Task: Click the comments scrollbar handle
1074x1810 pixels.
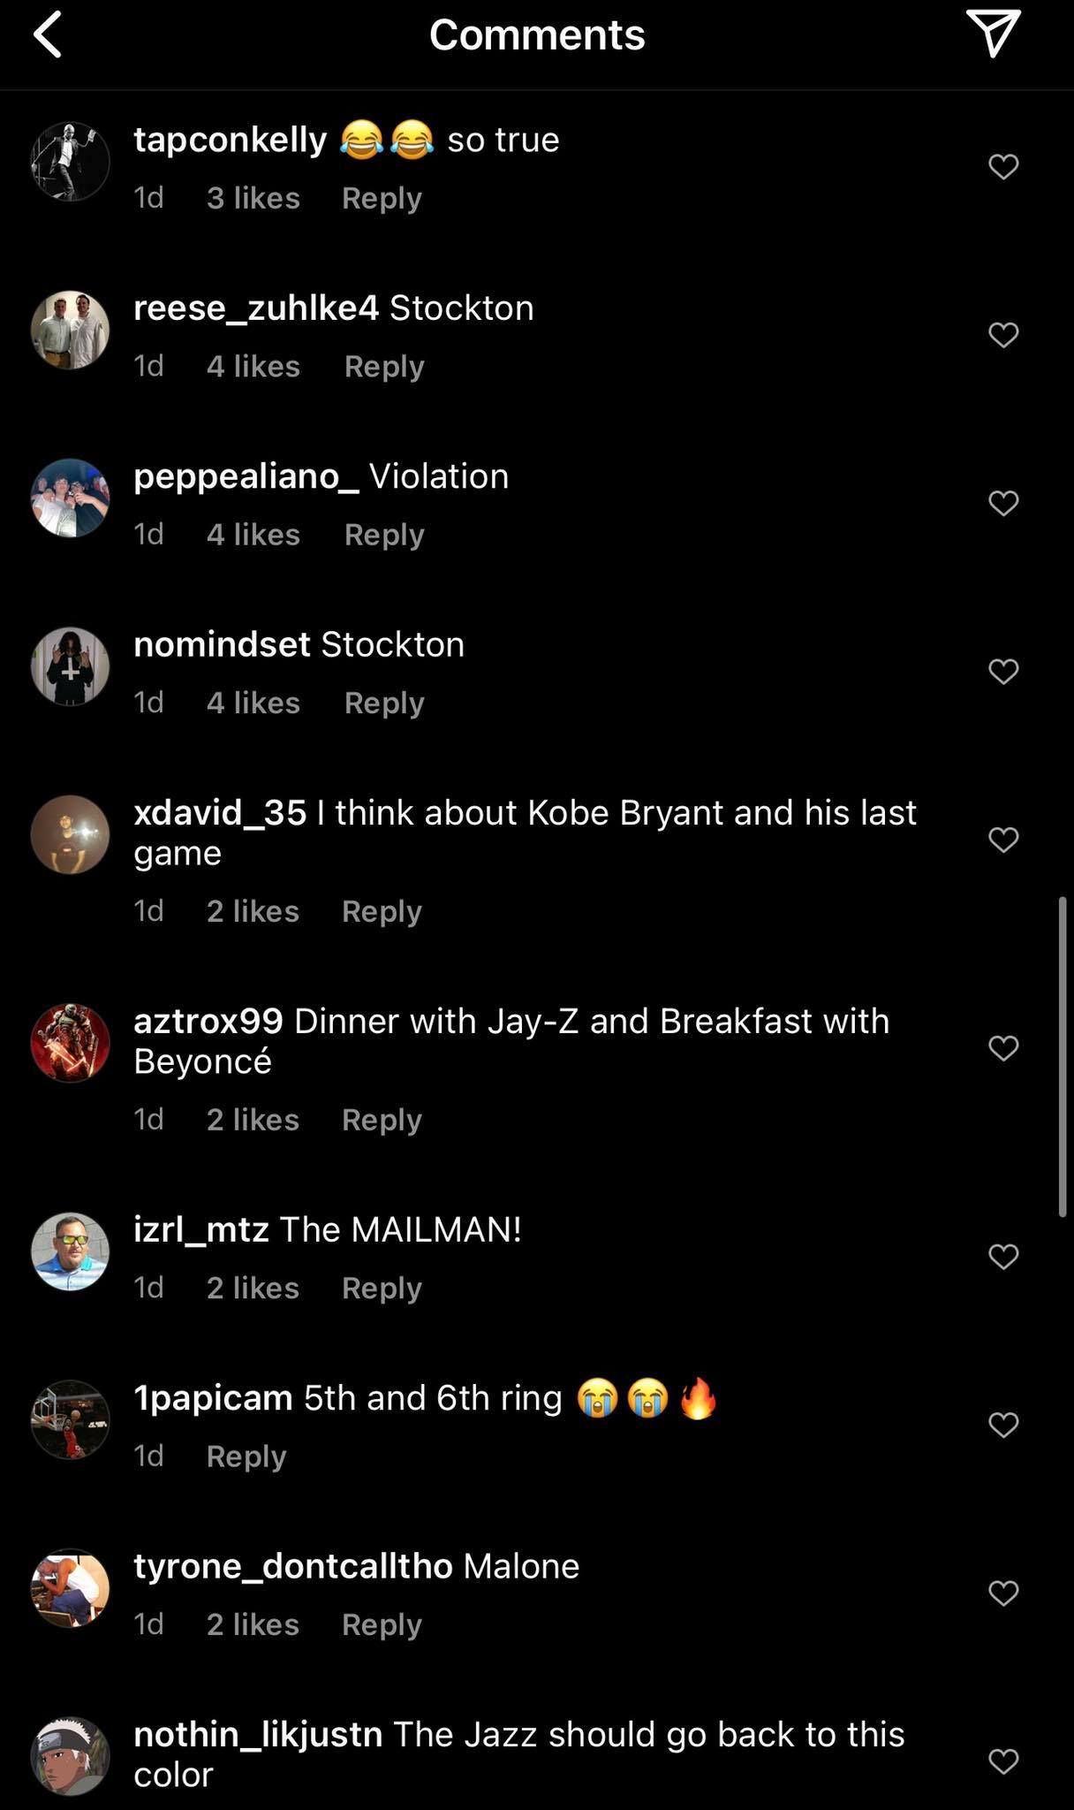Action: (x=1061, y=1057)
